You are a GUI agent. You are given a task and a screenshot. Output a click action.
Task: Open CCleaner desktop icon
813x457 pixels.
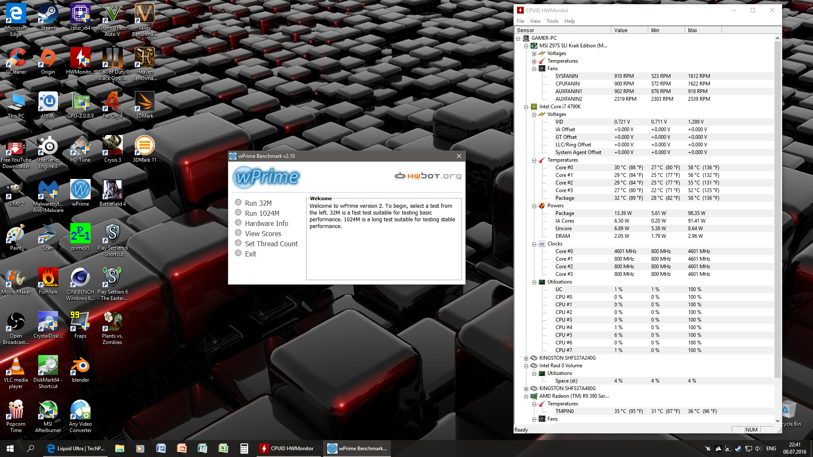point(16,61)
